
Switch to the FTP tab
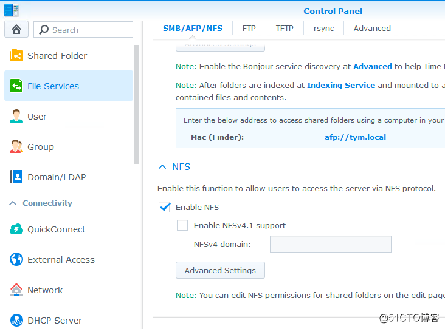click(249, 29)
